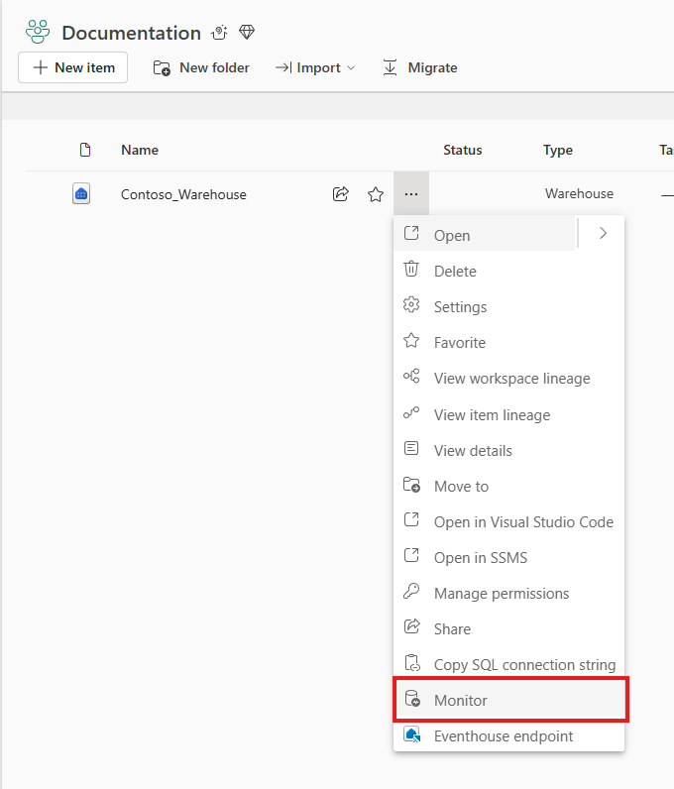Click the Documentation workspace people icon
This screenshot has width=674, height=789.
[38, 32]
